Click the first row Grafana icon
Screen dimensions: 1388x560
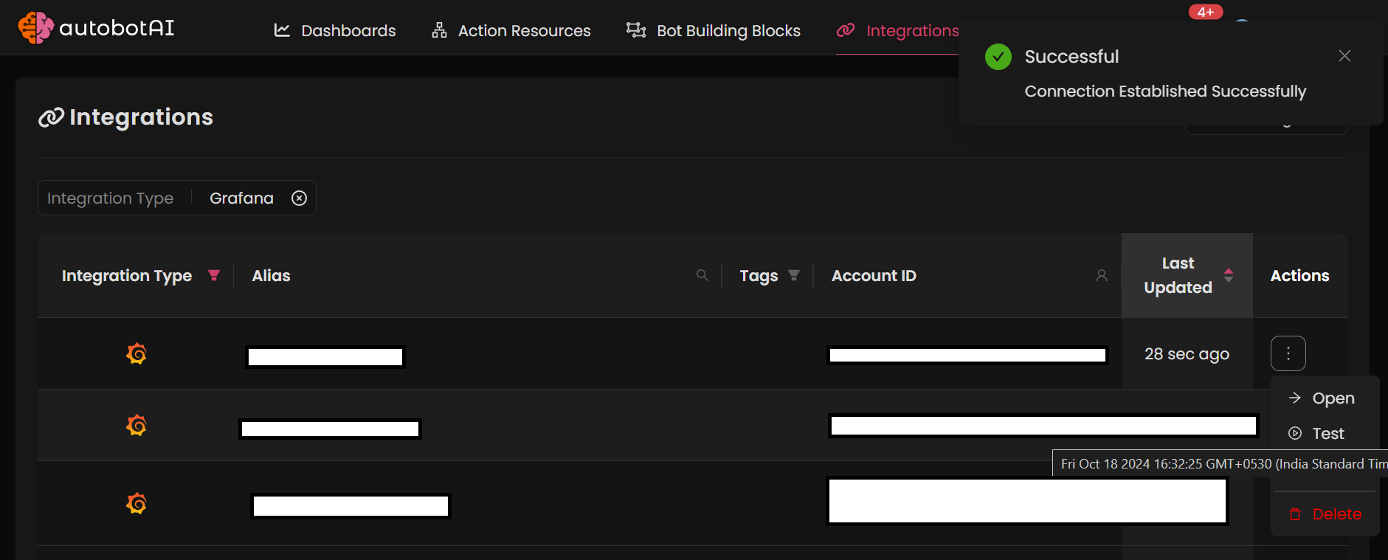coord(137,354)
